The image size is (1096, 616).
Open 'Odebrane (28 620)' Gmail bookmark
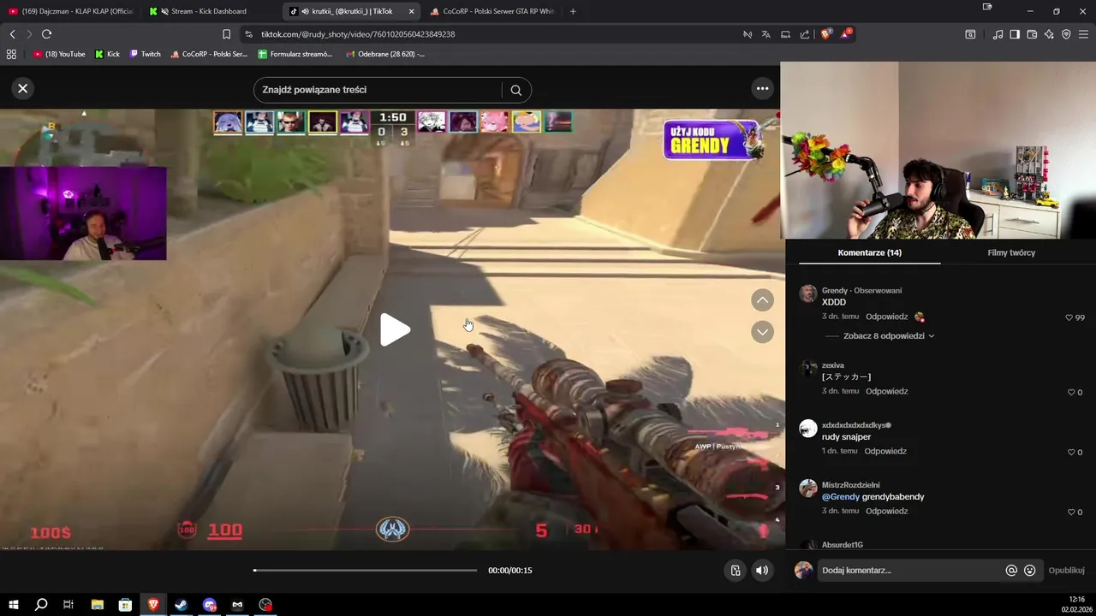tap(385, 54)
